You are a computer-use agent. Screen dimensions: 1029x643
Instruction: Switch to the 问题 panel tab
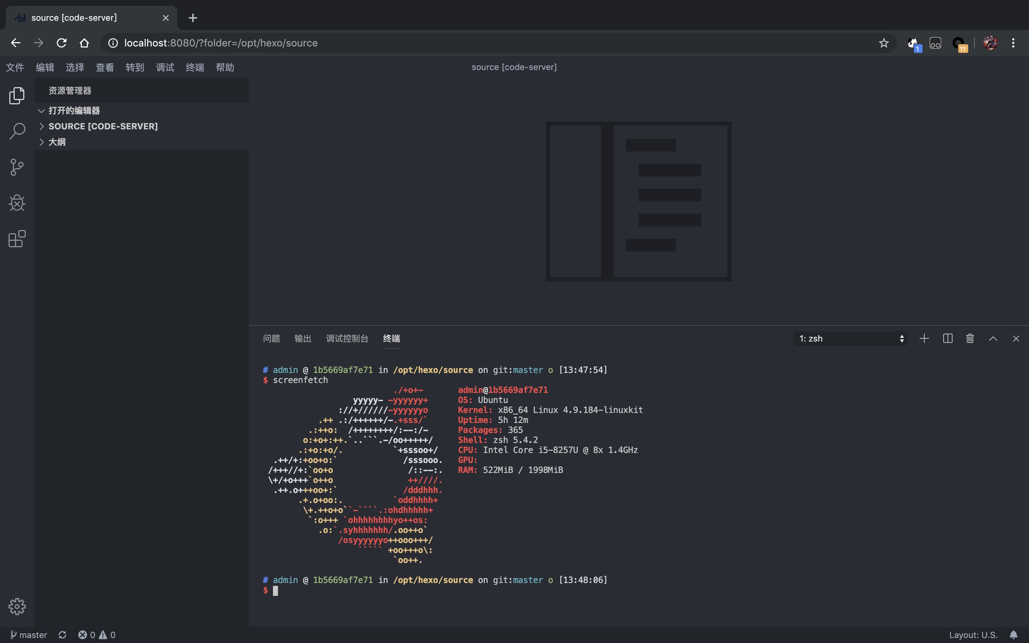(x=271, y=339)
